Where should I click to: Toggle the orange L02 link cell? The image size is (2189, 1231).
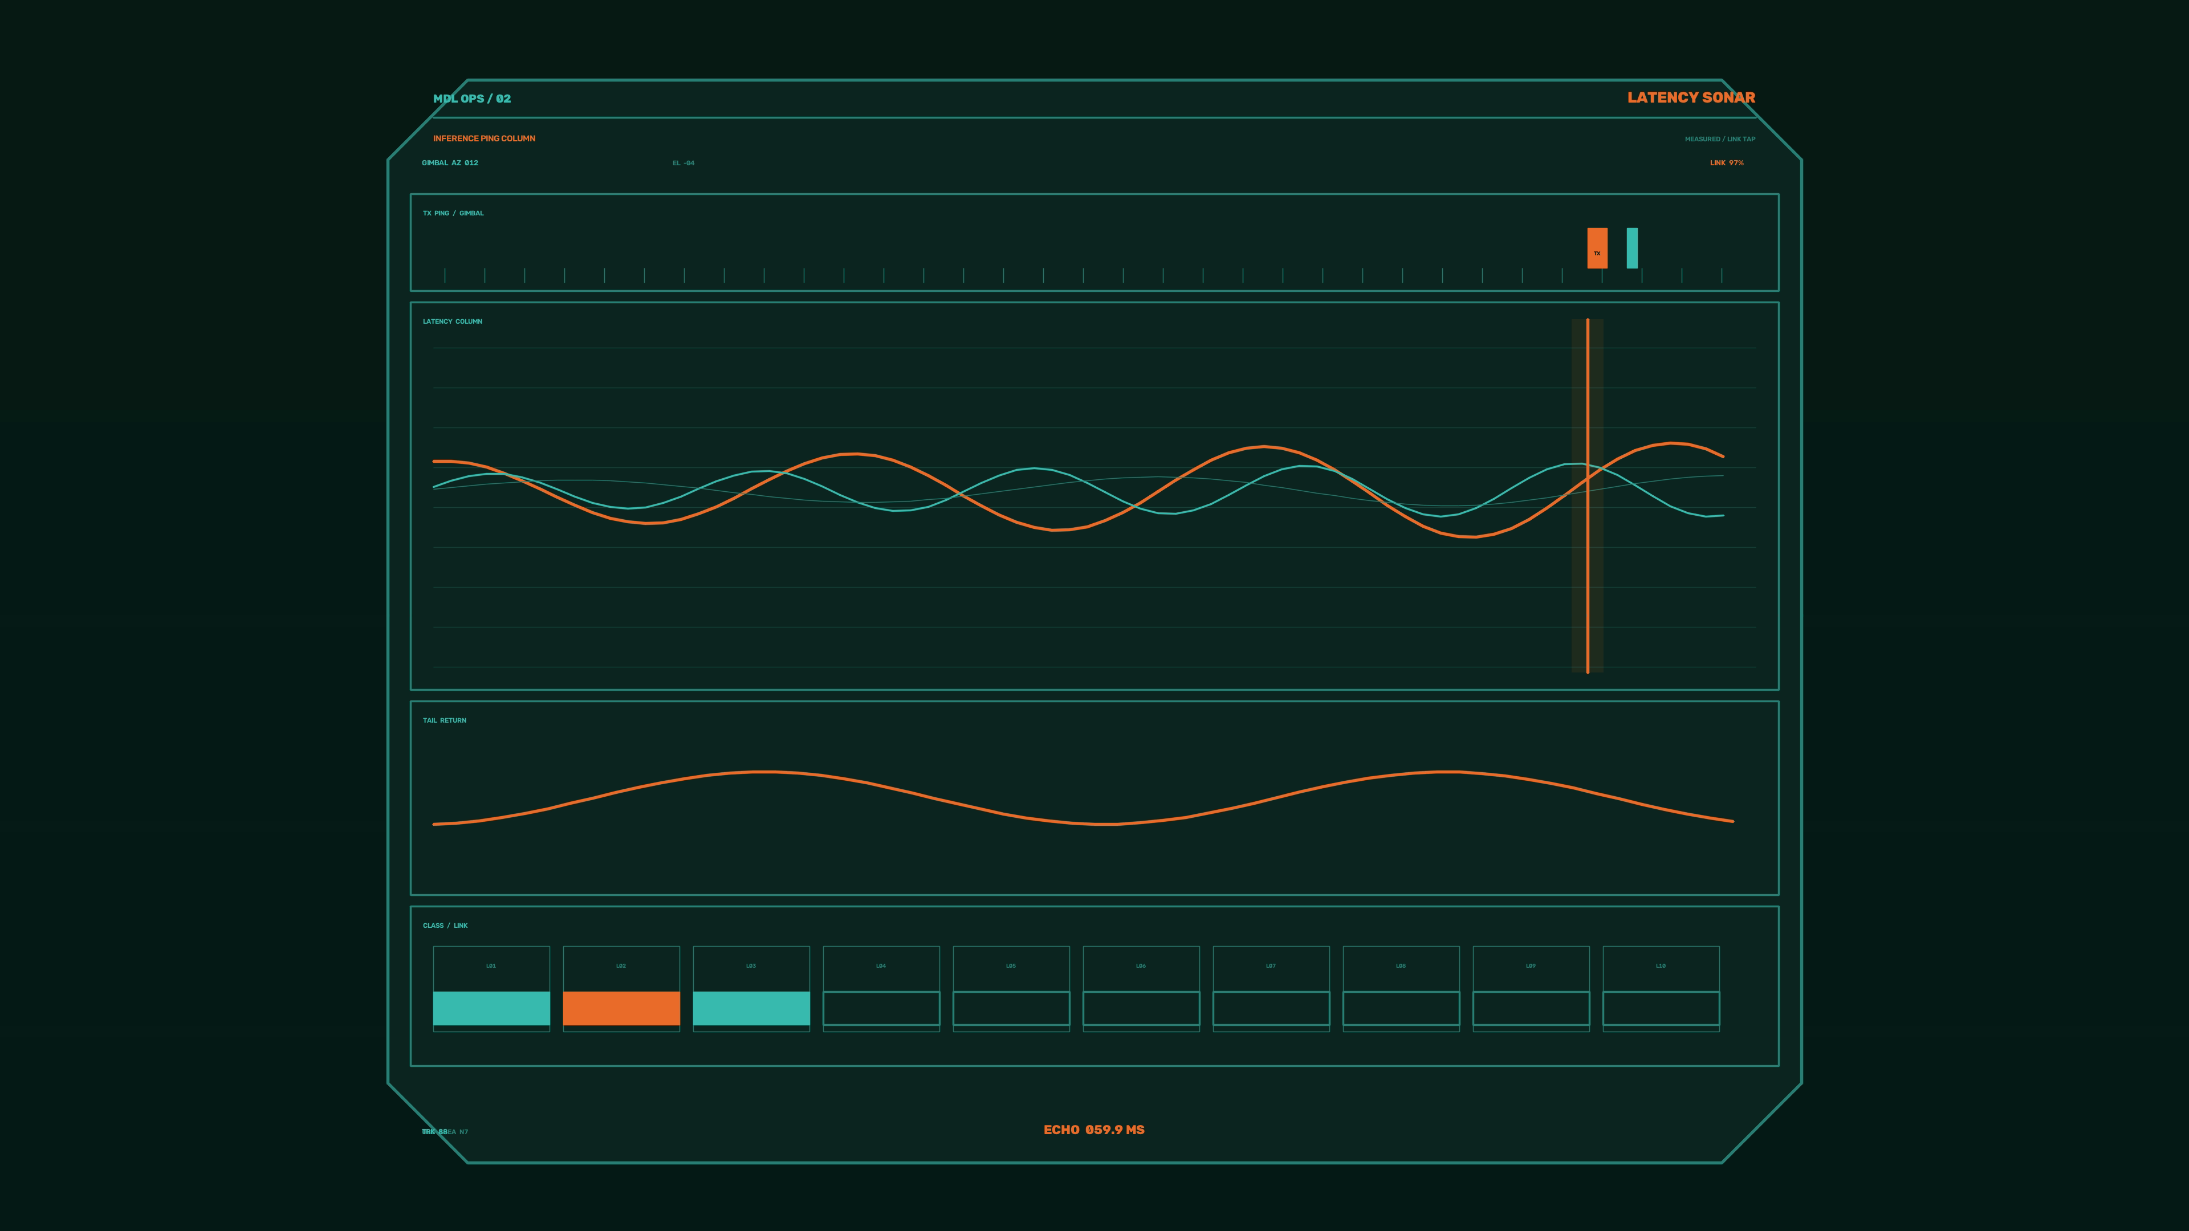pos(621,989)
